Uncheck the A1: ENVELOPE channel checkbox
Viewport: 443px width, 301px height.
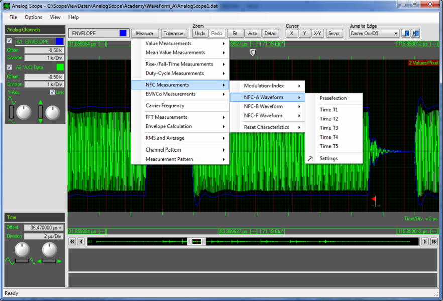click(x=9, y=41)
